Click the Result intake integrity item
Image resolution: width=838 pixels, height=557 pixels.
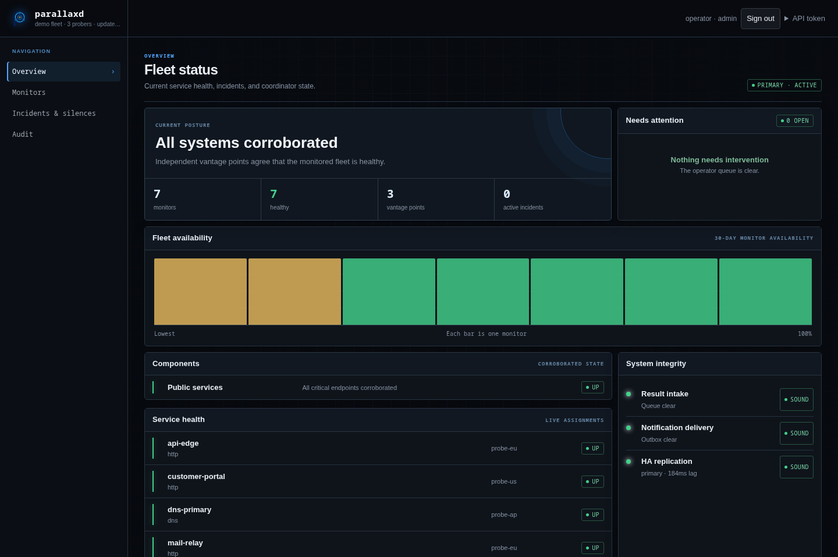[x=719, y=400]
